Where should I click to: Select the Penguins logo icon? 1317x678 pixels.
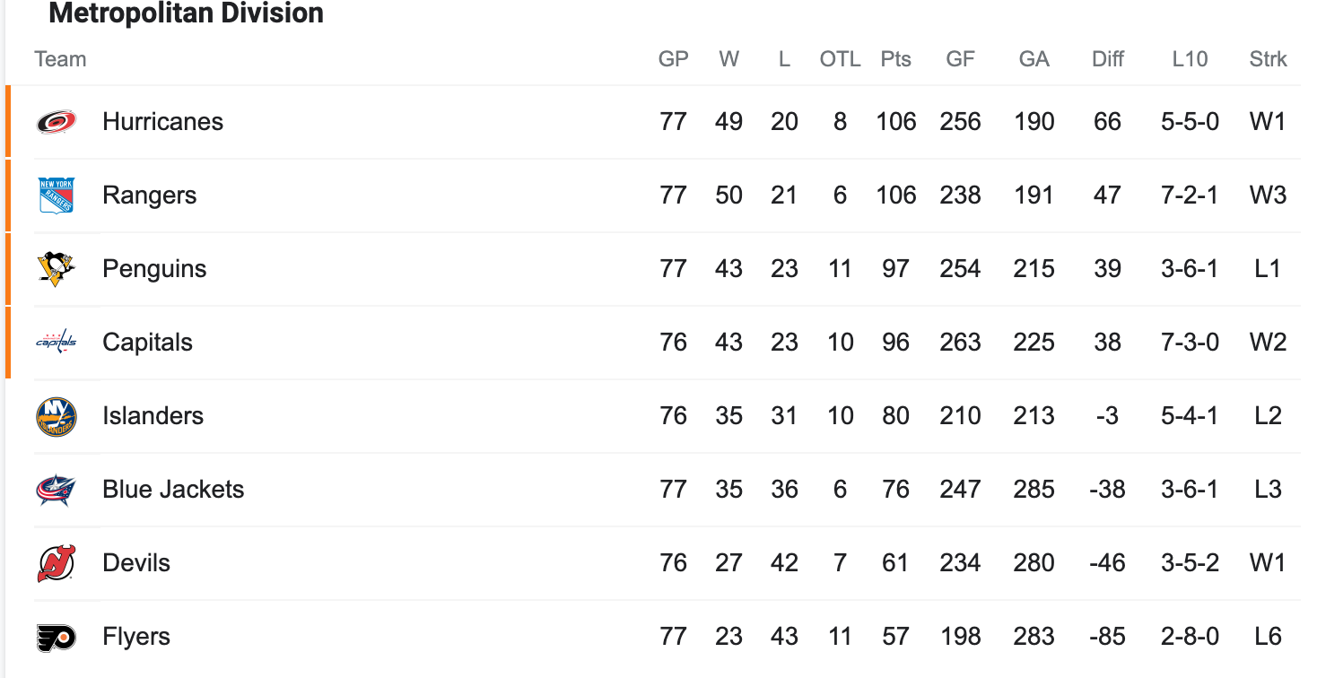[57, 269]
